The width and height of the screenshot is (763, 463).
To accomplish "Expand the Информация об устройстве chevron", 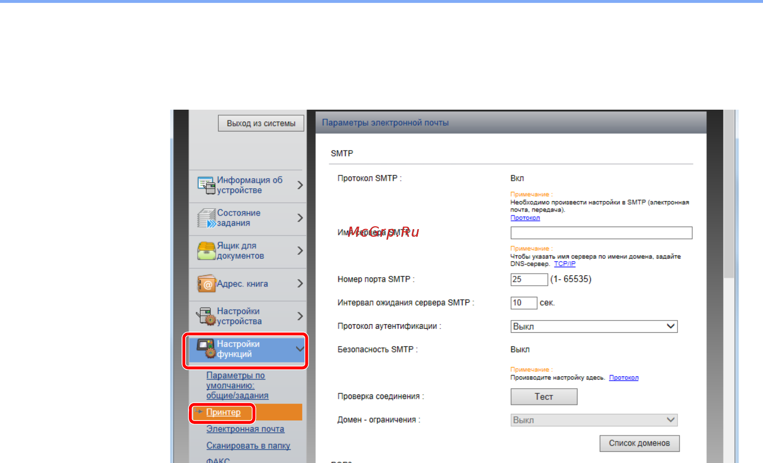I will click(300, 185).
